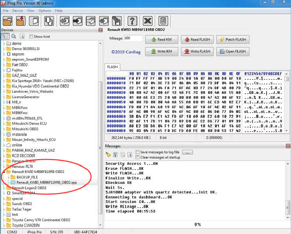This screenshot has width=291, height=234.
Task: Open the Help menu
Action: tap(58, 11)
